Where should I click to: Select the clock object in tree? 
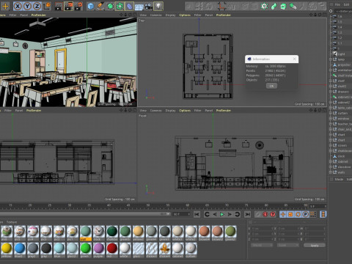341,156
